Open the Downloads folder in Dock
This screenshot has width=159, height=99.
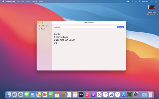[144, 95]
